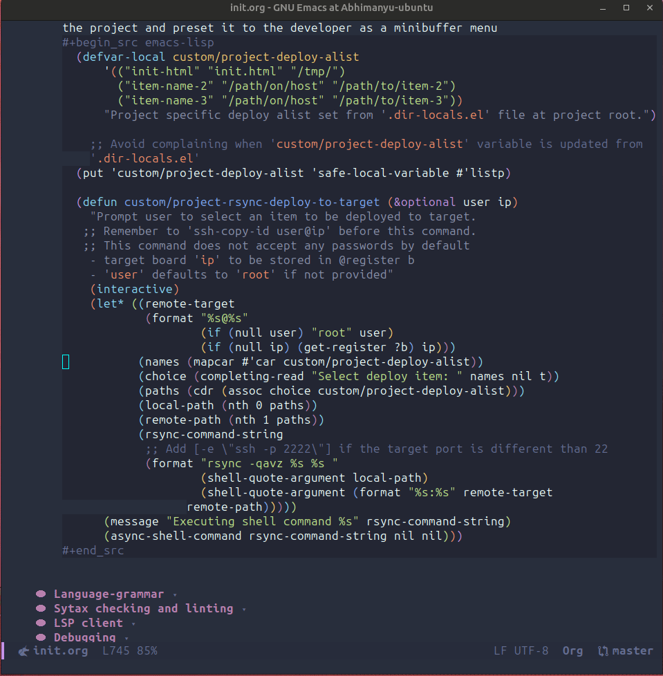Open the Sytax checking and linting heading
Image resolution: width=663 pixels, height=676 pixels.
coord(144,608)
